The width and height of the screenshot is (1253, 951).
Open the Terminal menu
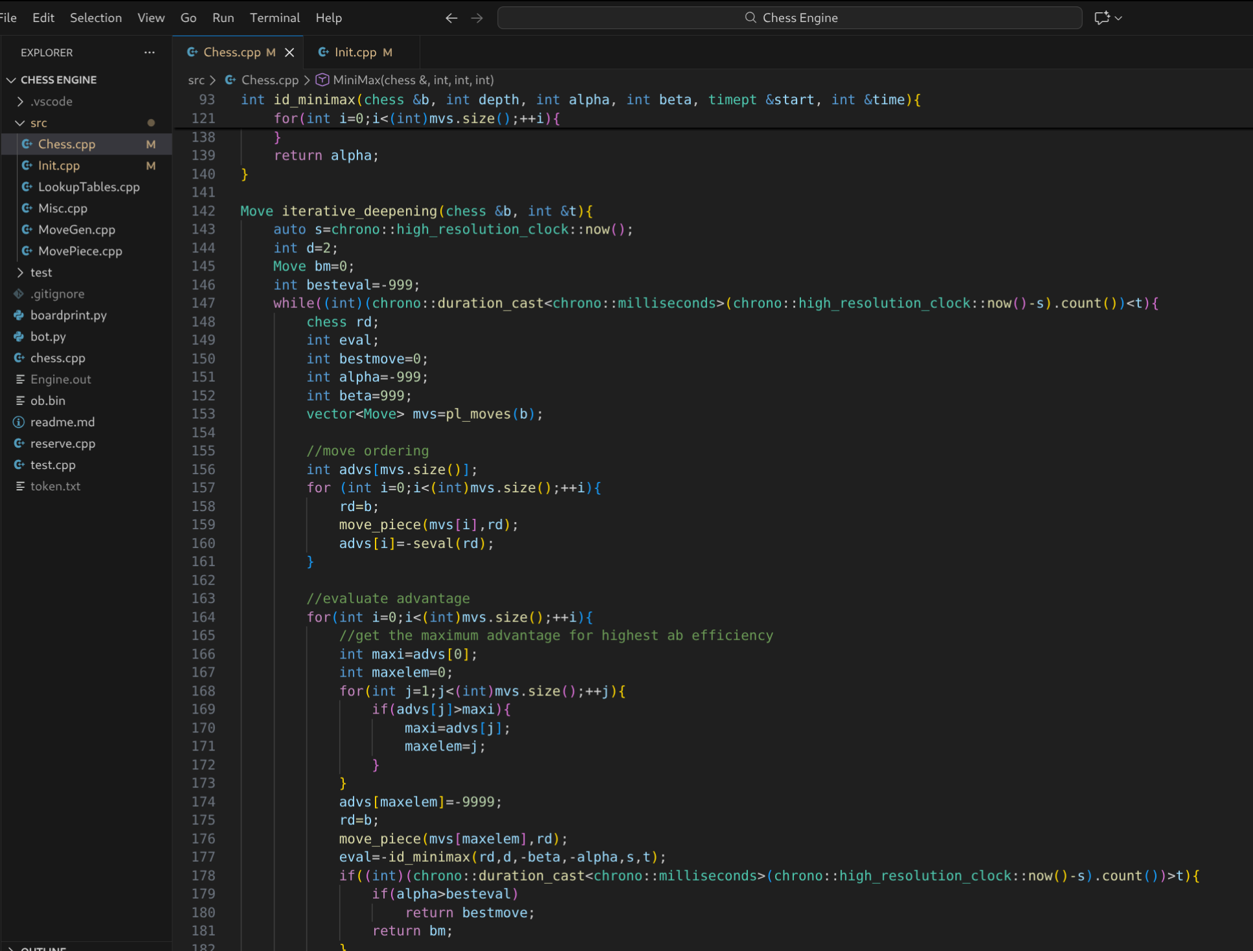(x=275, y=18)
